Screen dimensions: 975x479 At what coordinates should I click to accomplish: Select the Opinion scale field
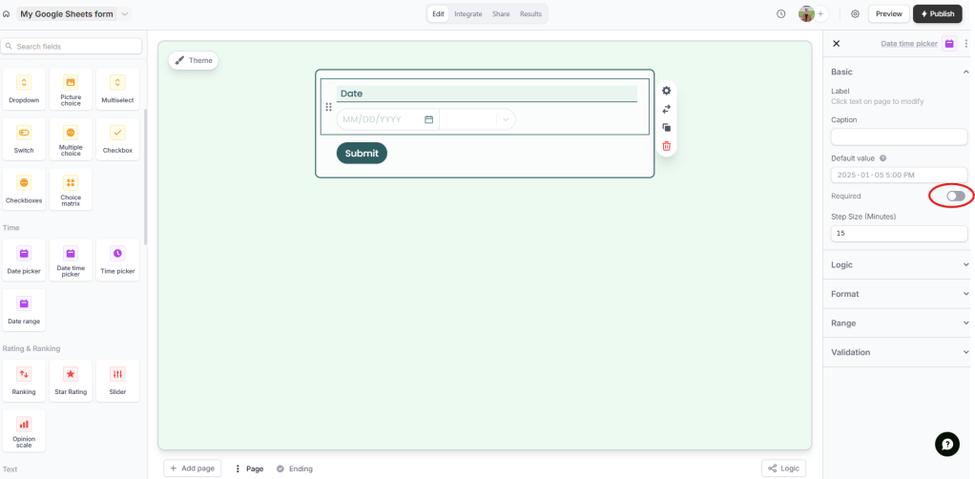point(24,429)
